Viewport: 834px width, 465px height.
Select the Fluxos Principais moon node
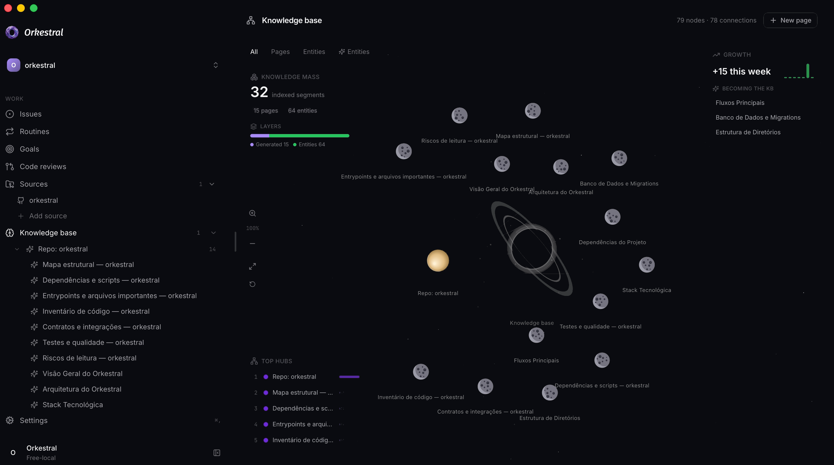[536, 335]
